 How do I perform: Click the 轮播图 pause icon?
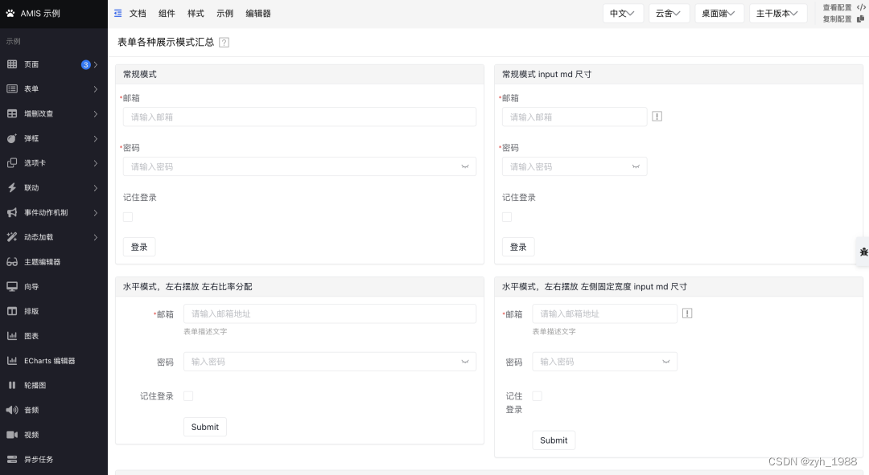coord(11,385)
